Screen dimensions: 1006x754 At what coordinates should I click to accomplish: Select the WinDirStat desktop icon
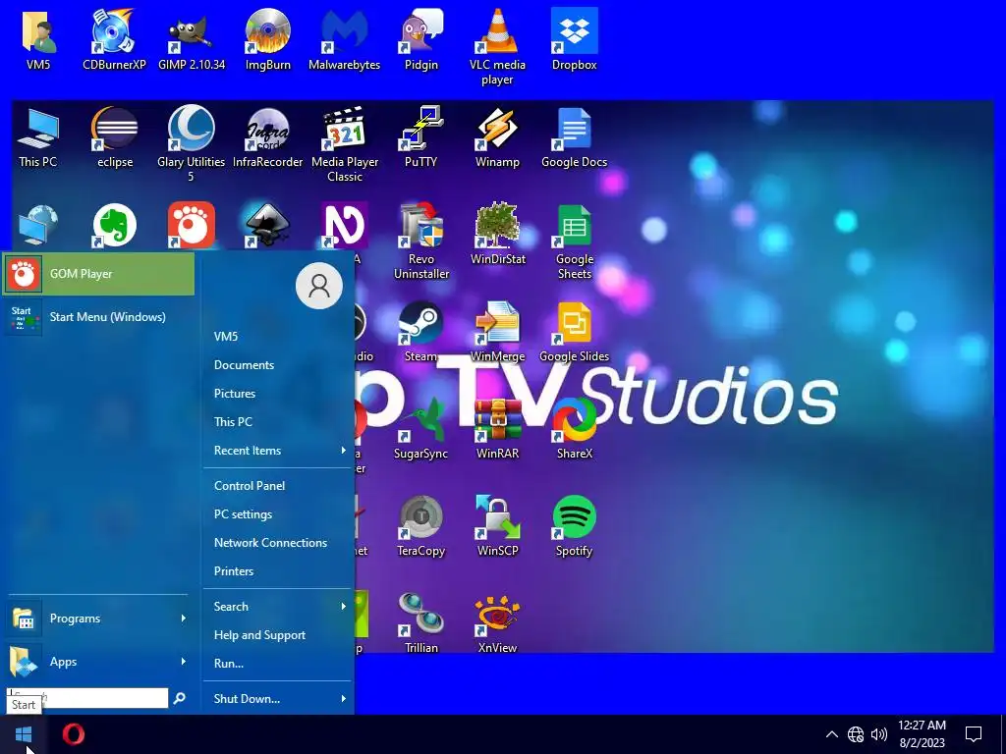click(497, 234)
